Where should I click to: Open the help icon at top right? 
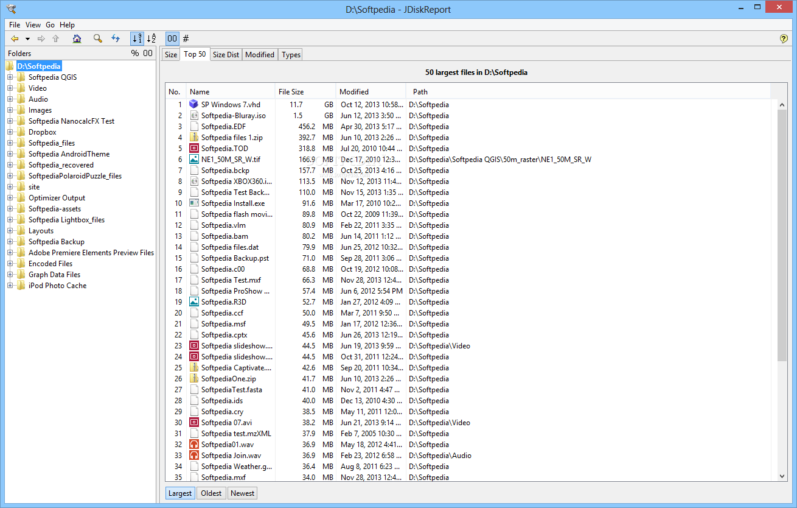[784, 38]
